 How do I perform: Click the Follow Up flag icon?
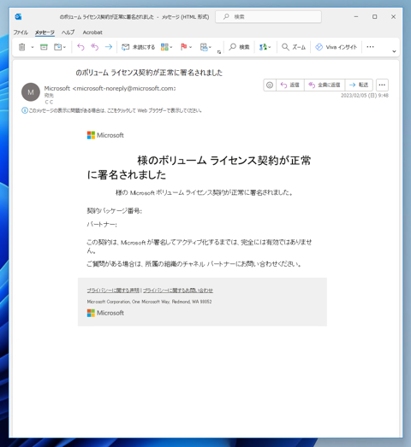pos(183,47)
